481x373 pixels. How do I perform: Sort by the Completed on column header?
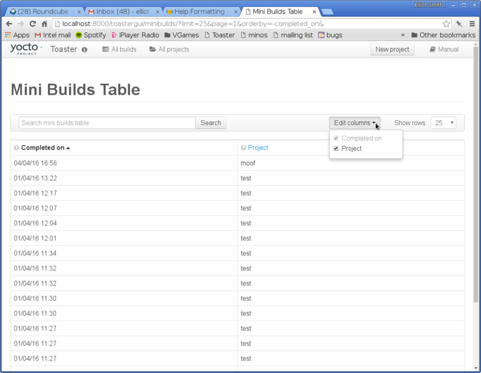(42, 148)
